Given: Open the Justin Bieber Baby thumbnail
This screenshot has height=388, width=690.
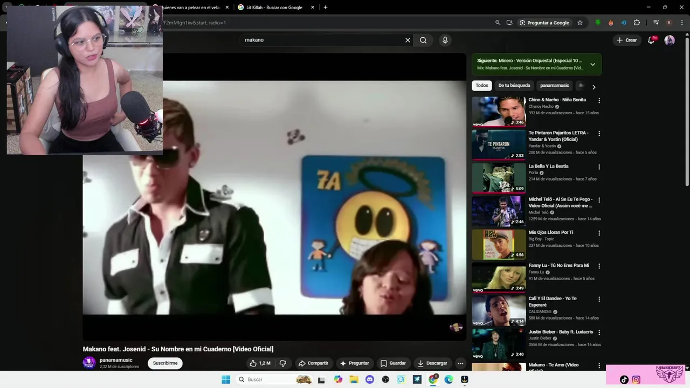Looking at the screenshot, I should (499, 343).
